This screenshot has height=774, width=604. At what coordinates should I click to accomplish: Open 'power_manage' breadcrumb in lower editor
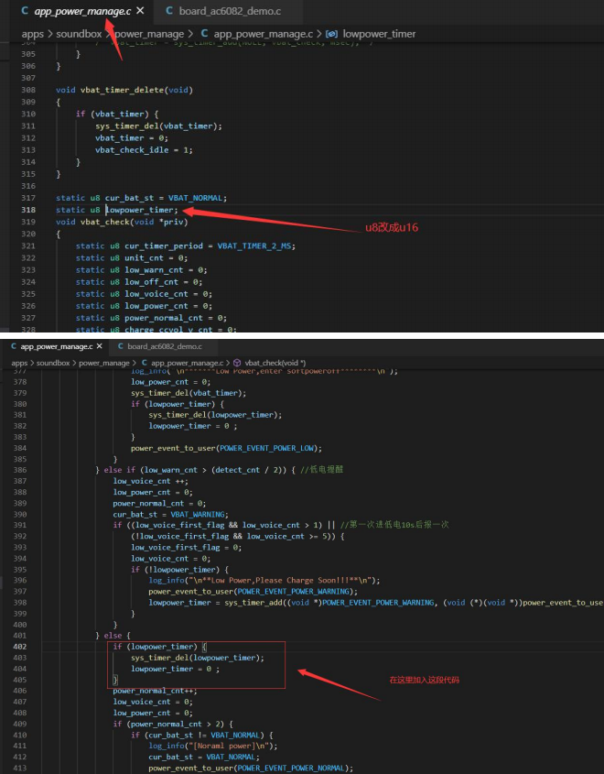click(x=104, y=363)
